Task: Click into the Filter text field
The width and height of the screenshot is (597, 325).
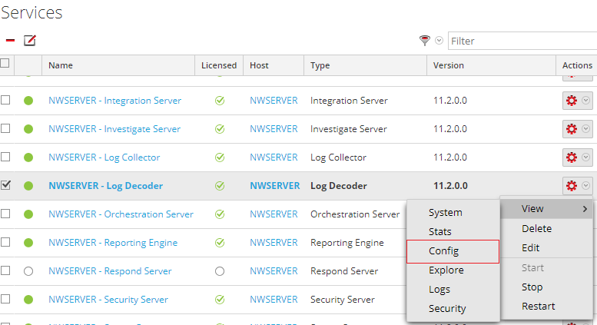Action: click(x=522, y=41)
